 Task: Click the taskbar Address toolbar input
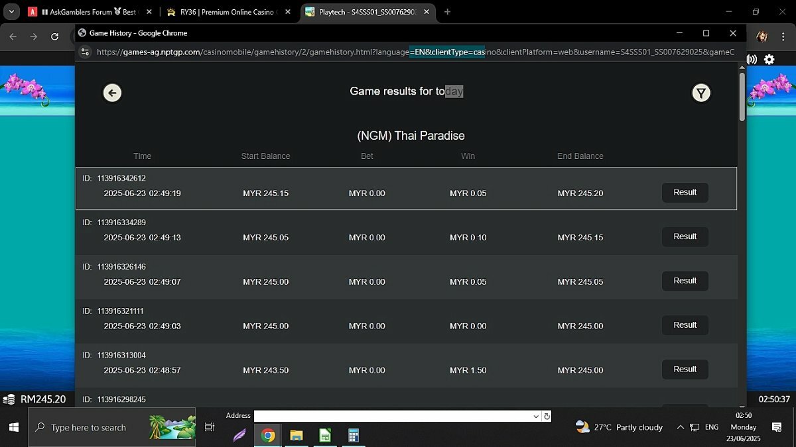(393, 416)
